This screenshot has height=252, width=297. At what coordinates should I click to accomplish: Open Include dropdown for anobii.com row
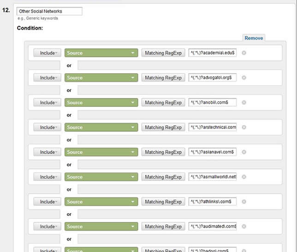click(x=48, y=102)
